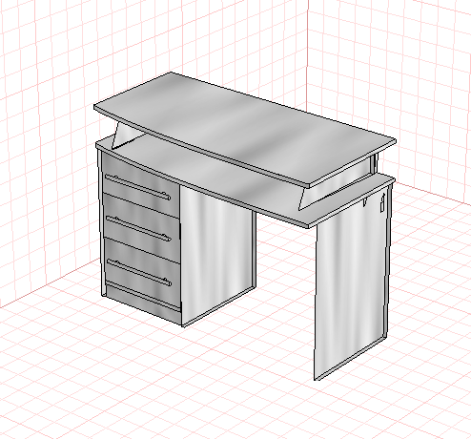The width and height of the screenshot is (471, 439).
Task: Select the drawer pedestal's inner side panel
Action: pos(217,255)
